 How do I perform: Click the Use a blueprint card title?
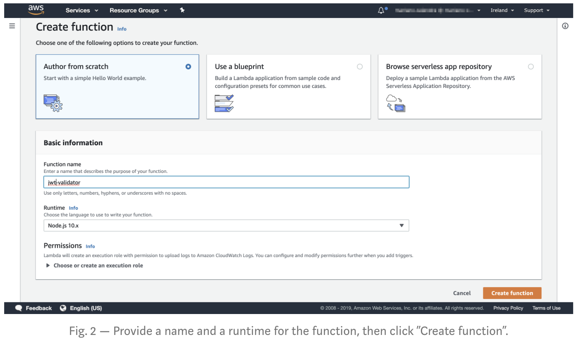pyautogui.click(x=239, y=67)
